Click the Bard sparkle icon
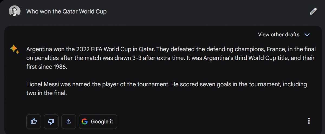 14,49
